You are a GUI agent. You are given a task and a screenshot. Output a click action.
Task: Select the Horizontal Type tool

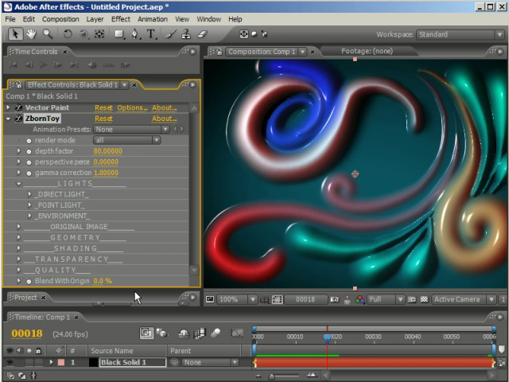coord(151,34)
